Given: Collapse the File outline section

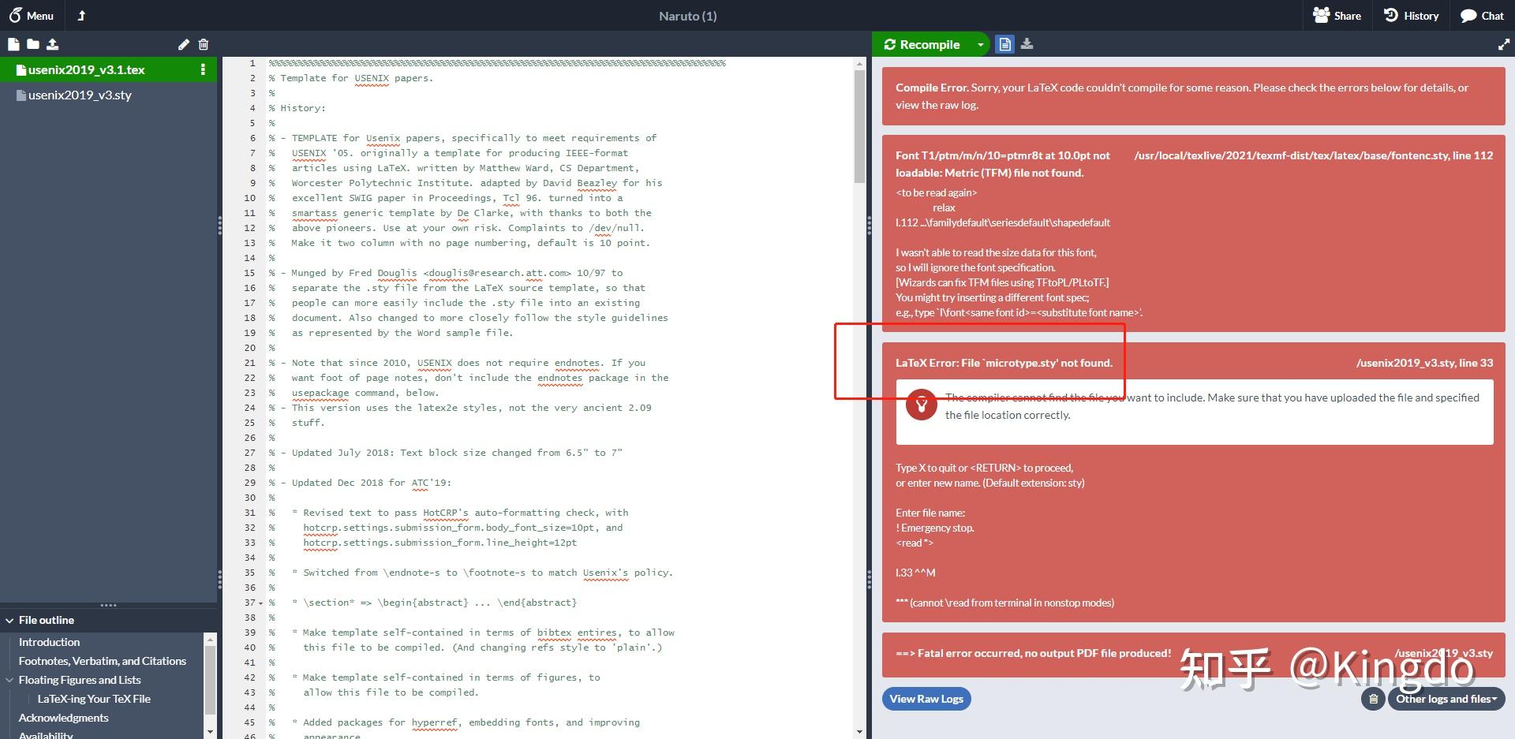Looking at the screenshot, I should click(10, 620).
